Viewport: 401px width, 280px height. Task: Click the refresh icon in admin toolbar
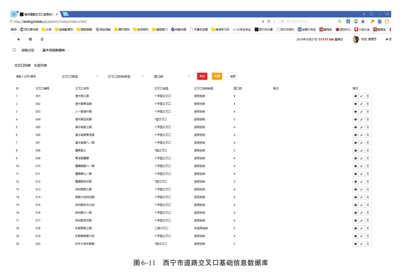pyautogui.click(x=42, y=39)
